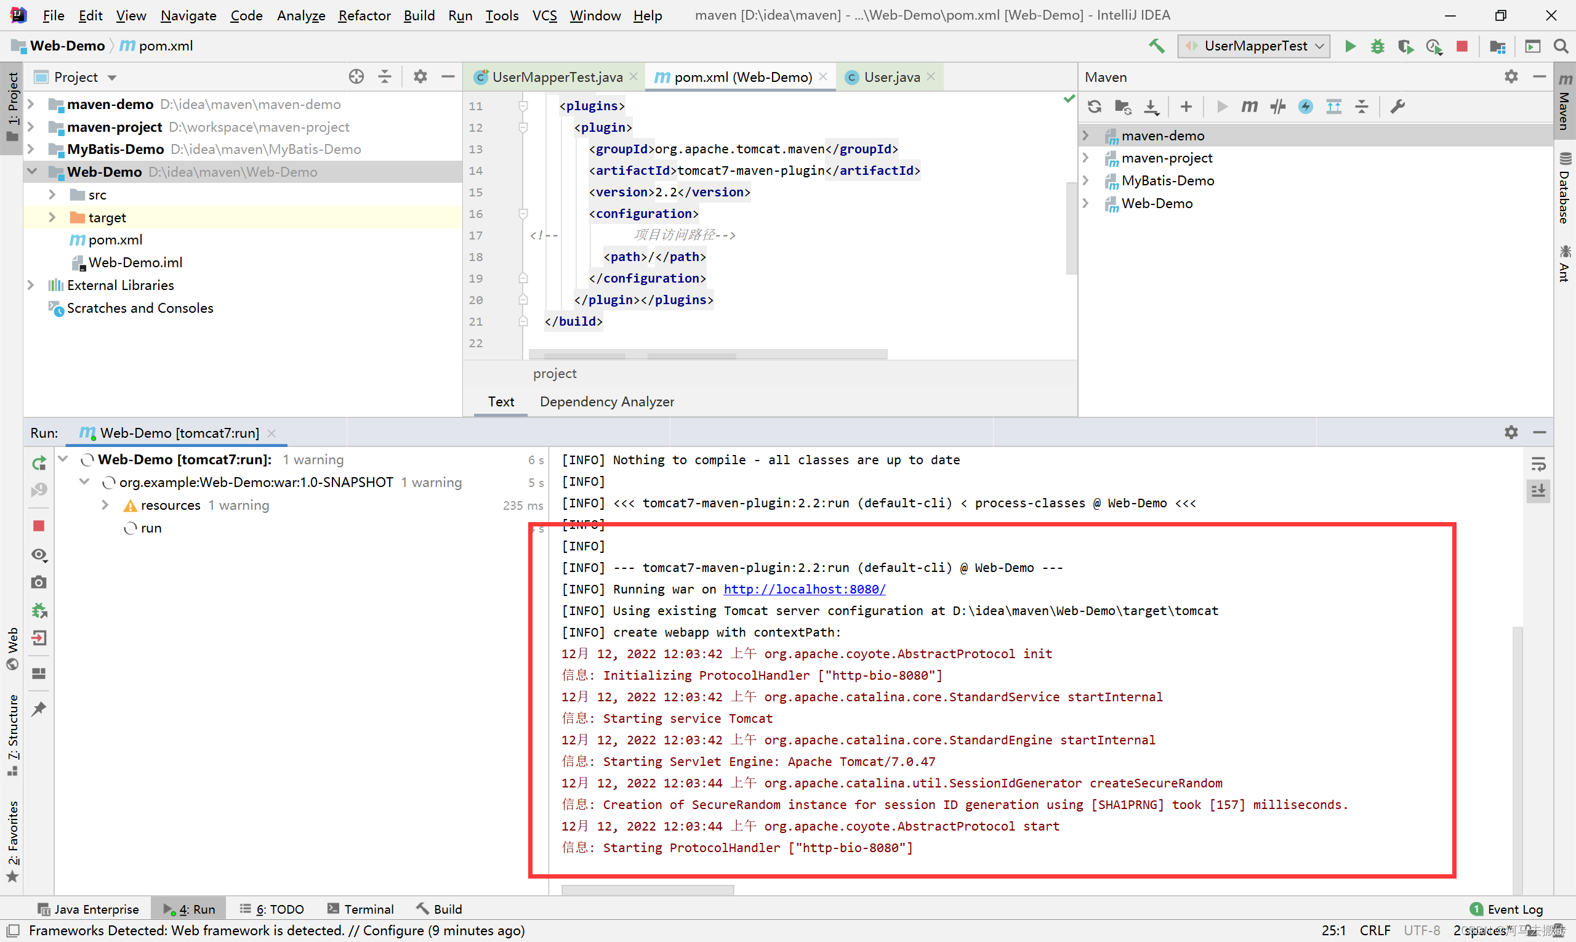Rerun Web-Demo tomcat7:run with rerun icon
The width and height of the screenshot is (1576, 942).
point(39,463)
